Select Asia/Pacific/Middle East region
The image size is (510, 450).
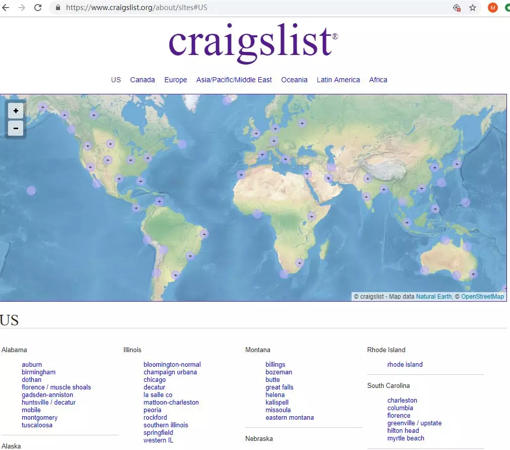point(234,80)
